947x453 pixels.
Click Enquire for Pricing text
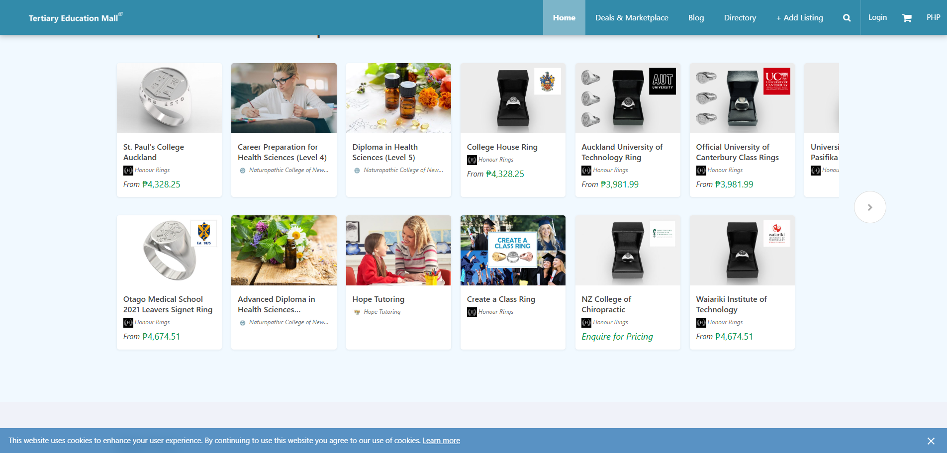click(x=617, y=337)
